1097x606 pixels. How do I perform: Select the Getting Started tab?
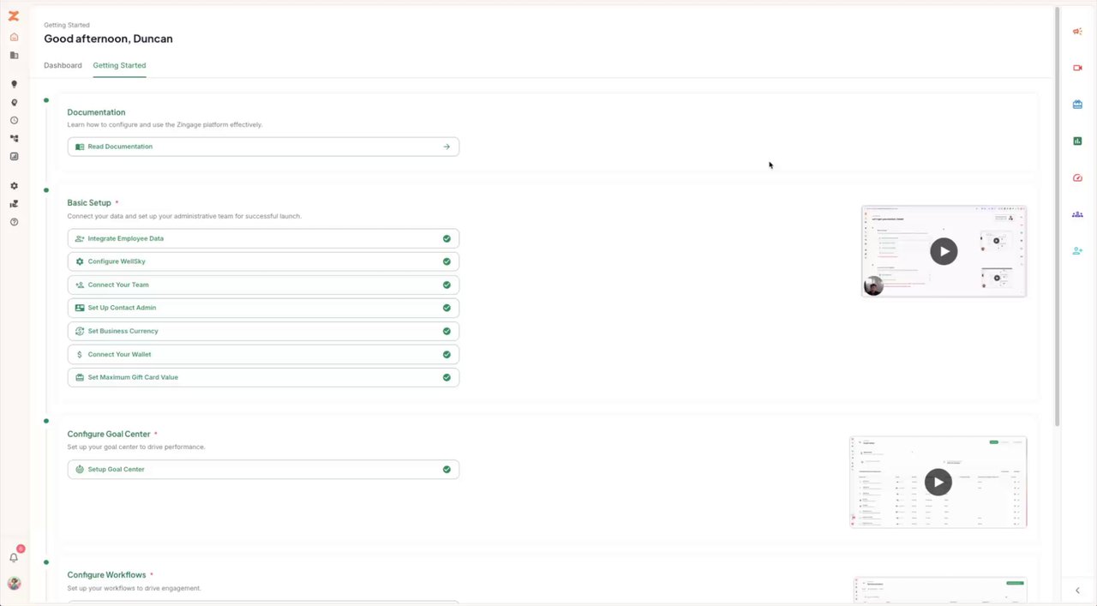[119, 65]
